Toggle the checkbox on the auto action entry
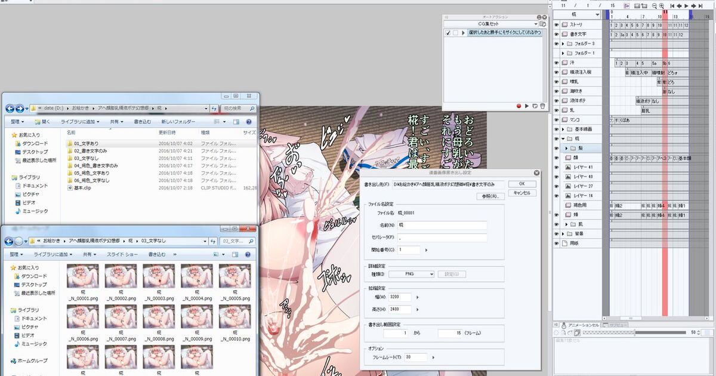716x376 pixels. [x=448, y=33]
